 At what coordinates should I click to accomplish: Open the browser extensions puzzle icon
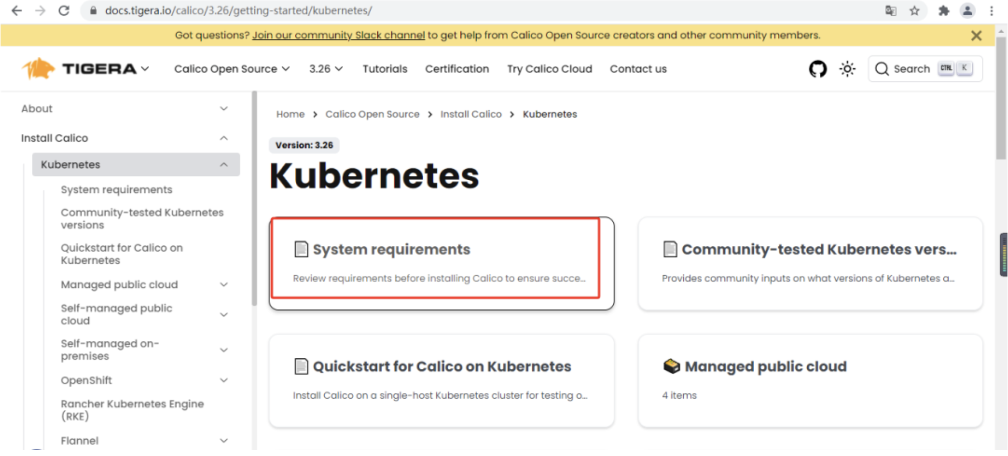click(943, 11)
